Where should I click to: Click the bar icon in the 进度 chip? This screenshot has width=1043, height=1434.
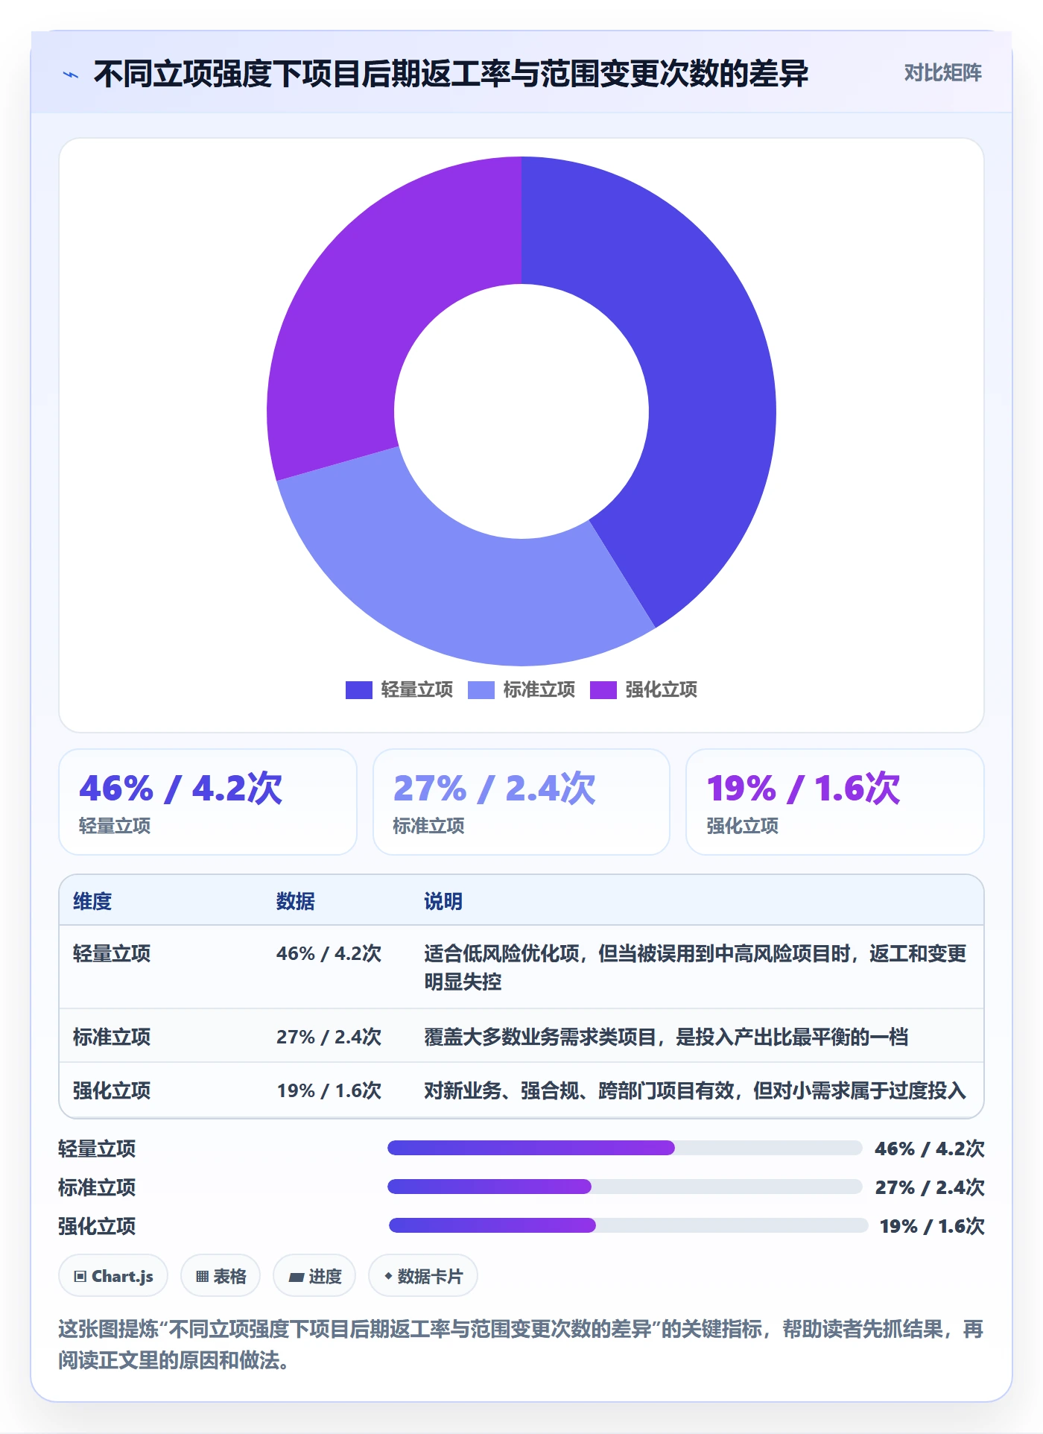[296, 1277]
